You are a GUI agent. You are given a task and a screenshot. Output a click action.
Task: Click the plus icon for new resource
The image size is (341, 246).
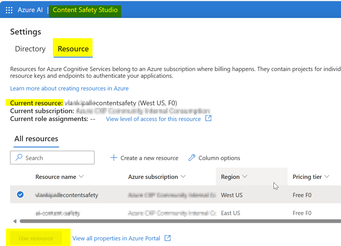click(x=114, y=158)
